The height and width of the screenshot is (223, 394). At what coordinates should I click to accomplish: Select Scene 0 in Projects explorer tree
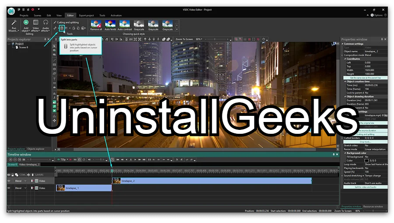click(21, 47)
